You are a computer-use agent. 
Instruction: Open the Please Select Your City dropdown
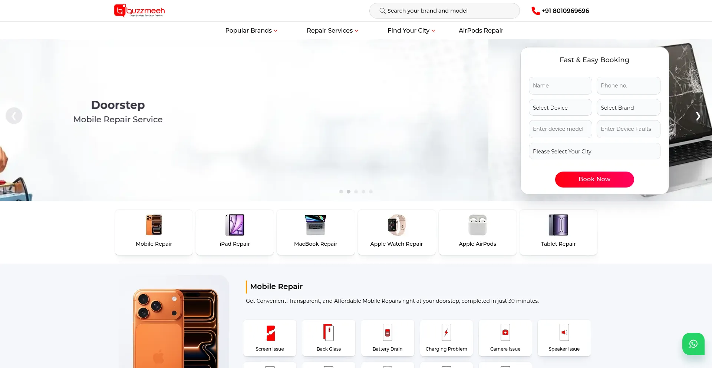[x=594, y=151]
